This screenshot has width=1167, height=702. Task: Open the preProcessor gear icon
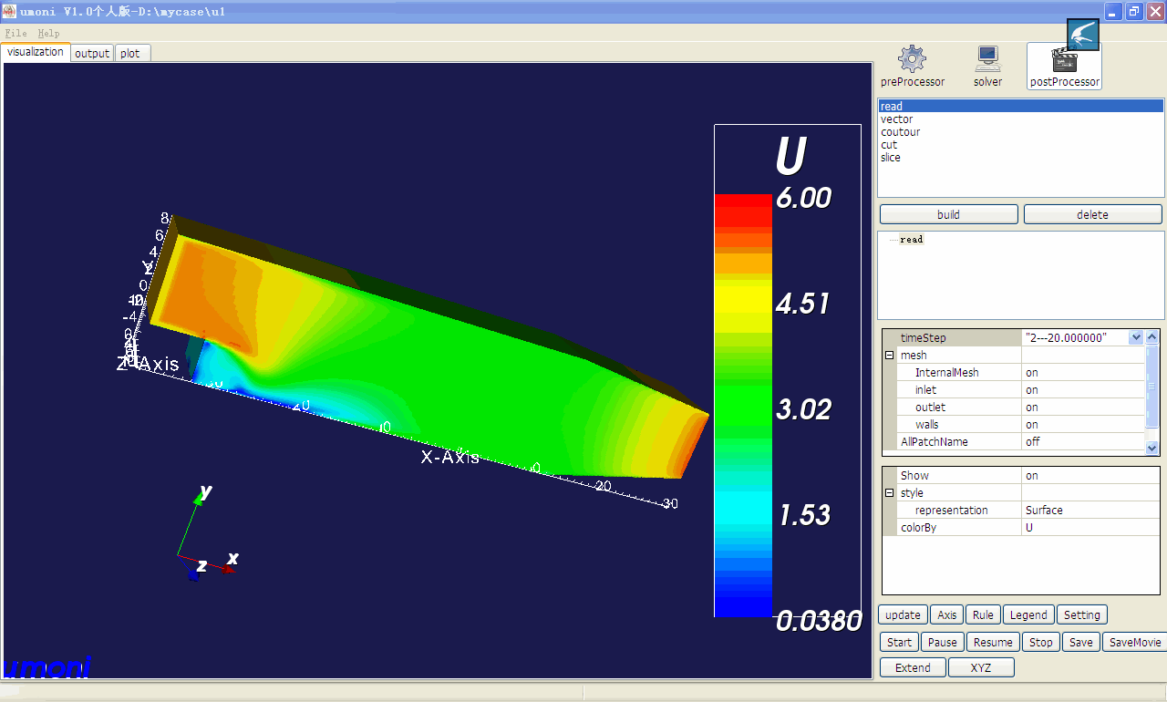(912, 60)
